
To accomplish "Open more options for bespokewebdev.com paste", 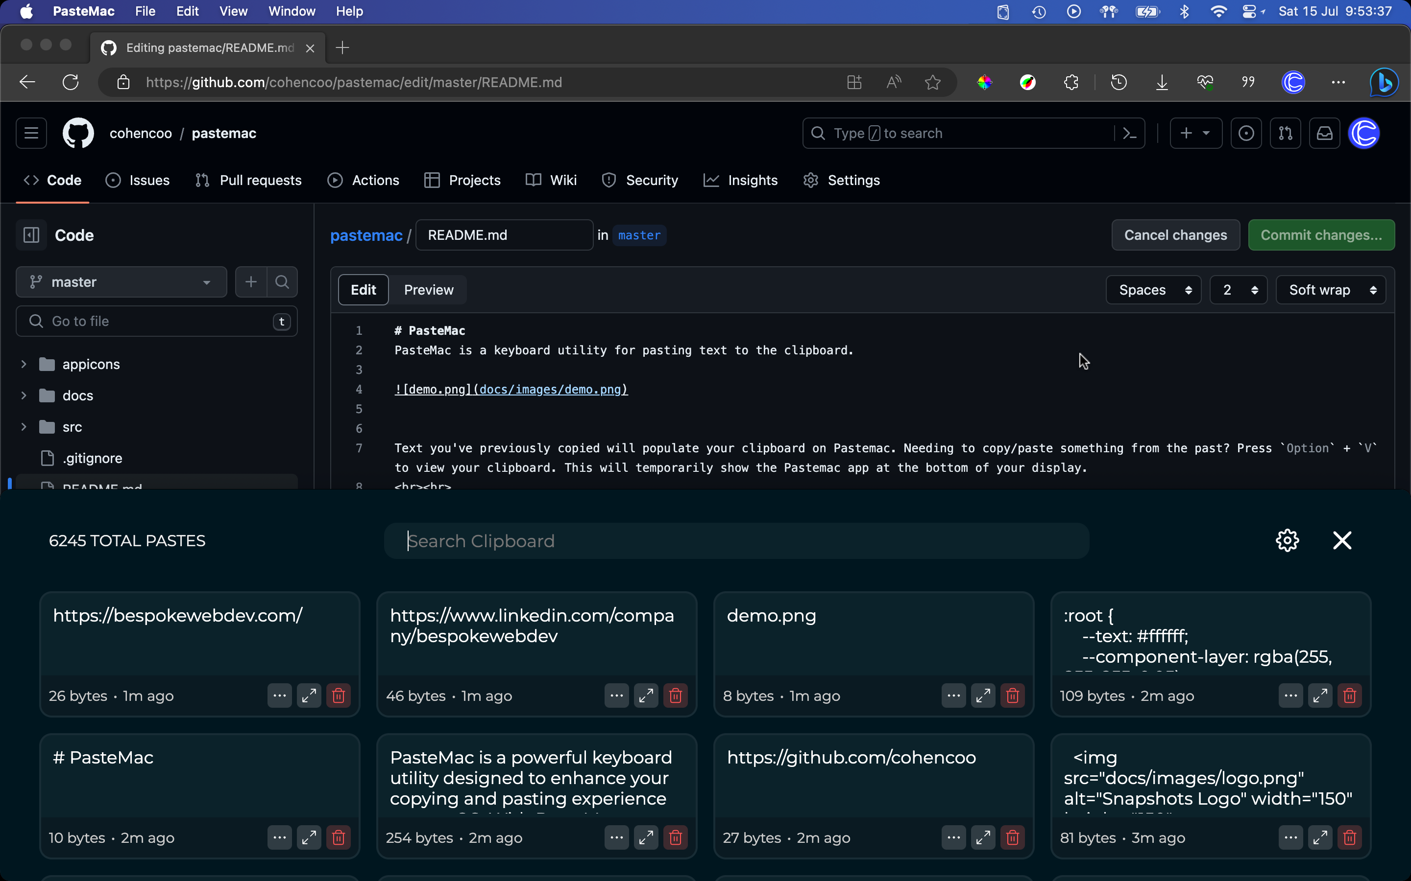I will pyautogui.click(x=279, y=695).
